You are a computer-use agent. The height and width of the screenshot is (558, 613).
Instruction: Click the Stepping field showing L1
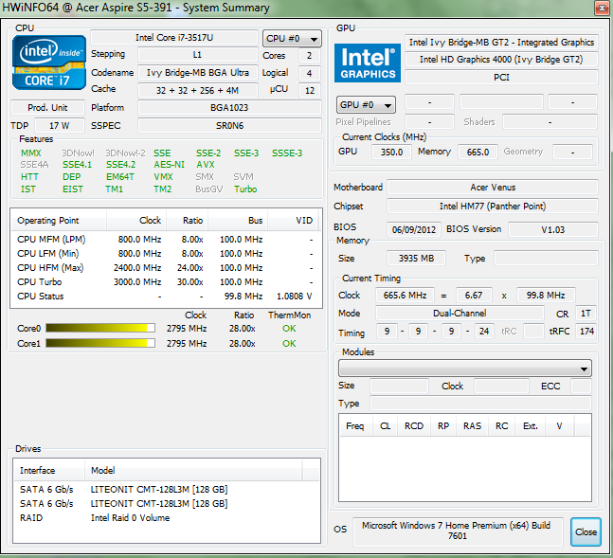pyautogui.click(x=197, y=55)
